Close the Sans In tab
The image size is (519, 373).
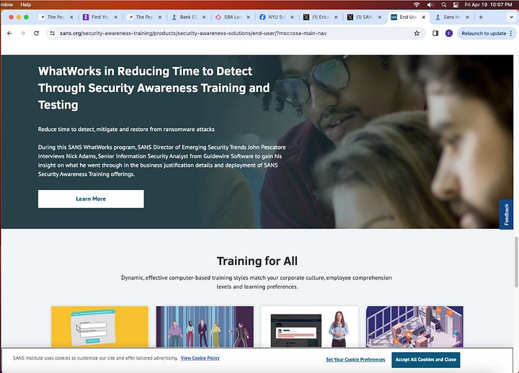(467, 17)
